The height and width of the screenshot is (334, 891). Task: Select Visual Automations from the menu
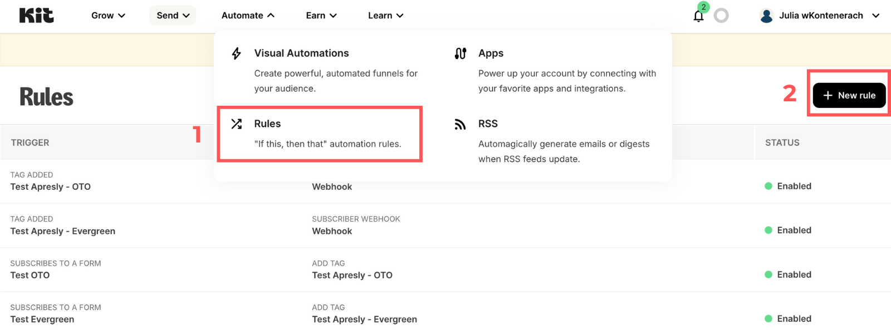301,53
